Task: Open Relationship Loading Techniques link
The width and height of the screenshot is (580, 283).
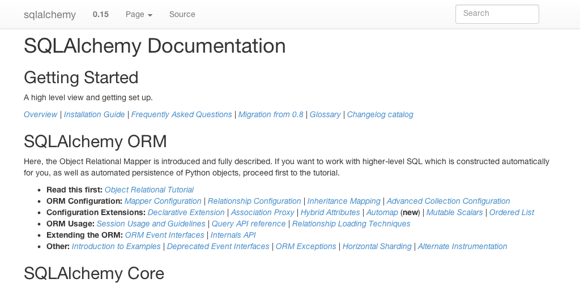Action: point(351,224)
